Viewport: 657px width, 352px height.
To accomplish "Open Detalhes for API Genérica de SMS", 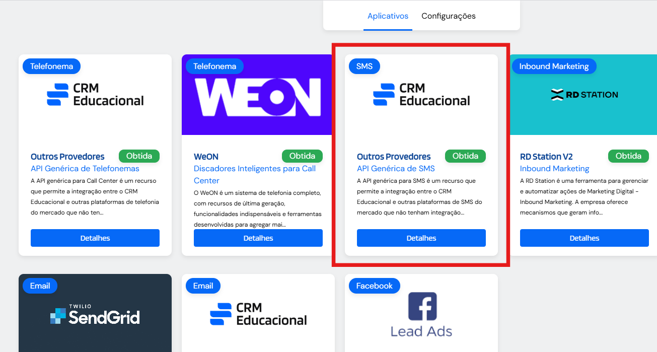I will (421, 238).
